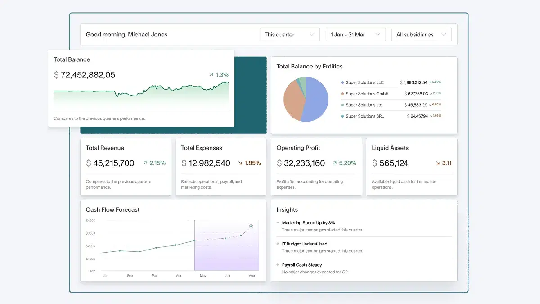Click the Liquid Assets 3.11 down-arrow icon
Image resolution: width=540 pixels, height=304 pixels.
coord(438,163)
